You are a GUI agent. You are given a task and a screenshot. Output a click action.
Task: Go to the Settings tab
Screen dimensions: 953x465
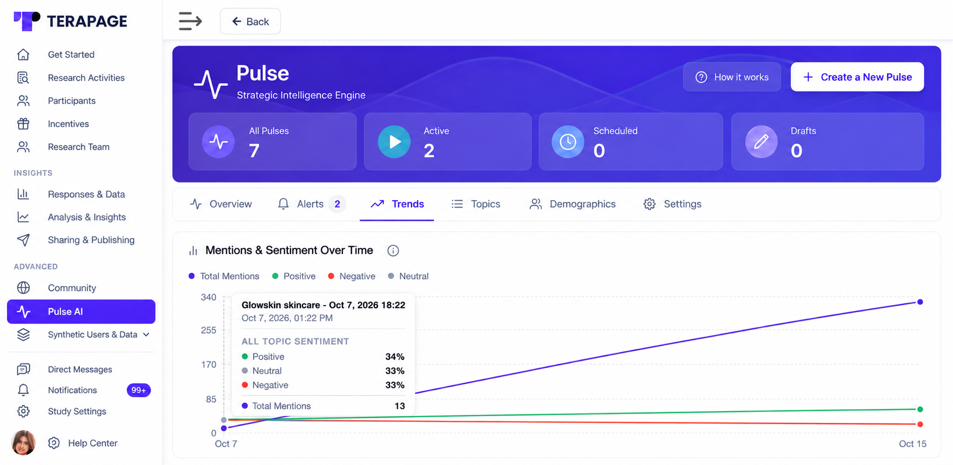click(x=672, y=204)
